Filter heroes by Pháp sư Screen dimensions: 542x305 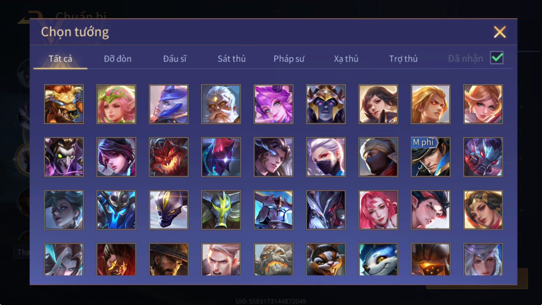click(x=289, y=59)
